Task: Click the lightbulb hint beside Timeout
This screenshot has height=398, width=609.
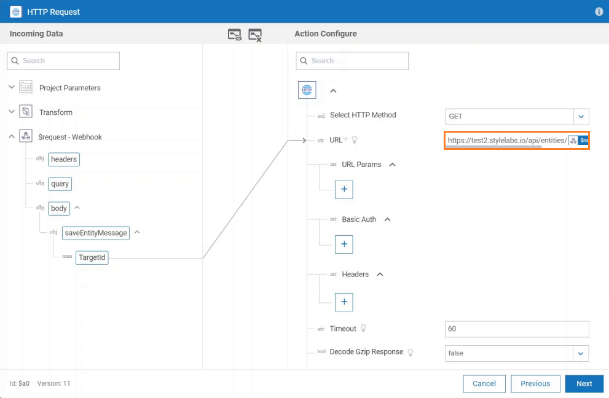Action: point(364,329)
